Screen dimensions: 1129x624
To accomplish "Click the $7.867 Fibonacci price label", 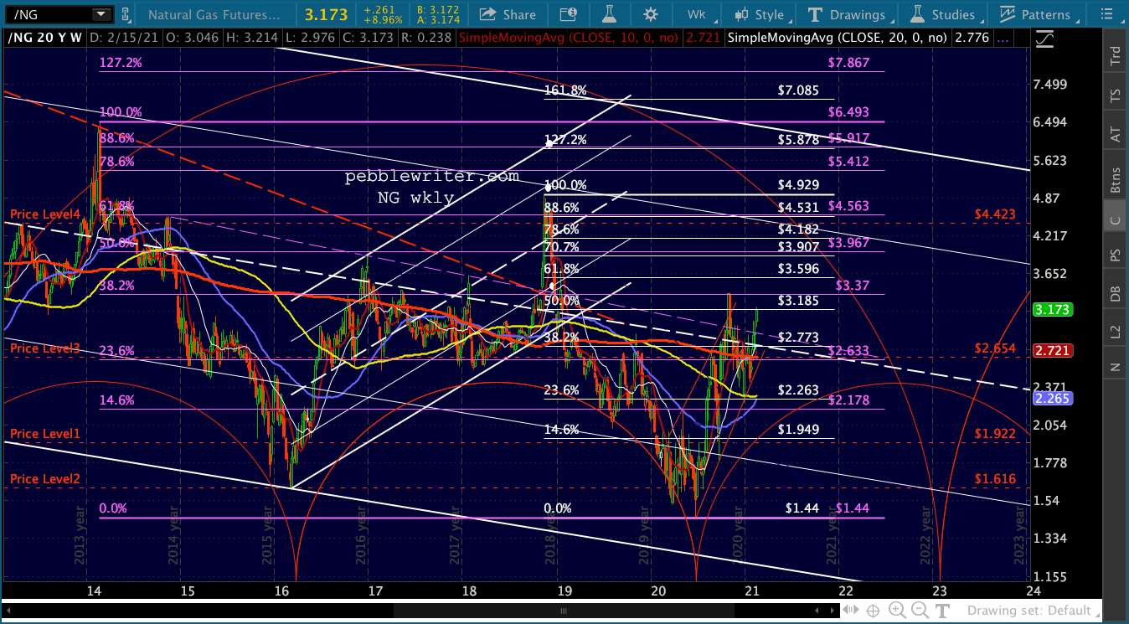I will tap(848, 63).
